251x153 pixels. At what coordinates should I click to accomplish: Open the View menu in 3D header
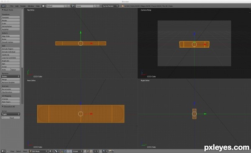(12, 151)
